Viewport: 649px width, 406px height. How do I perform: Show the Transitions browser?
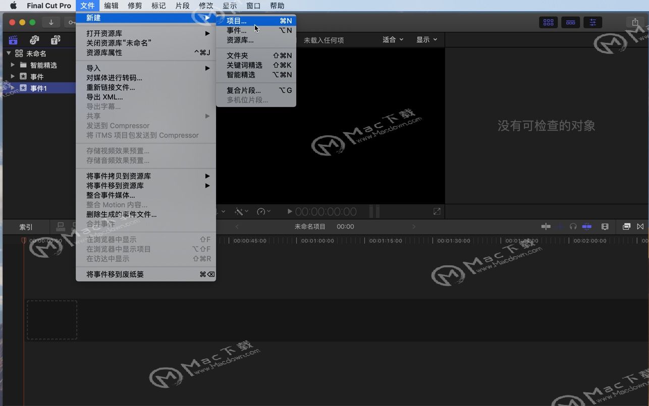[x=640, y=226]
